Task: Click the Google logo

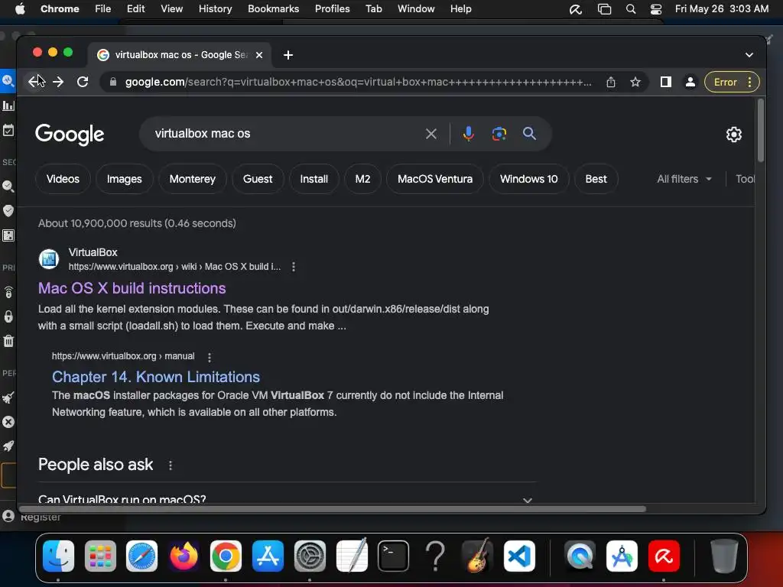Action: 70,134
